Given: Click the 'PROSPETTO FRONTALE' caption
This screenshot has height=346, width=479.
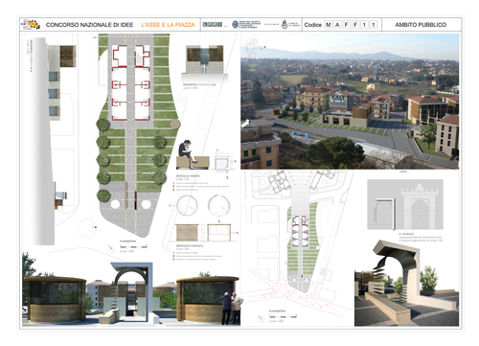Looking at the screenshot, I should (199, 84).
